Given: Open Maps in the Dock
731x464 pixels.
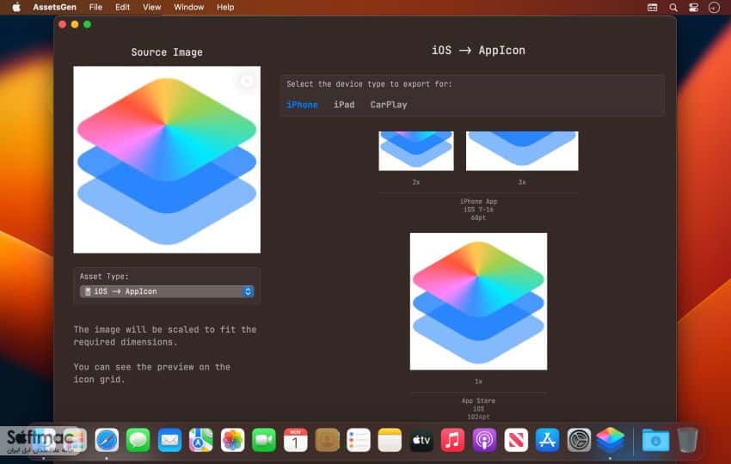Looking at the screenshot, I should (201, 440).
